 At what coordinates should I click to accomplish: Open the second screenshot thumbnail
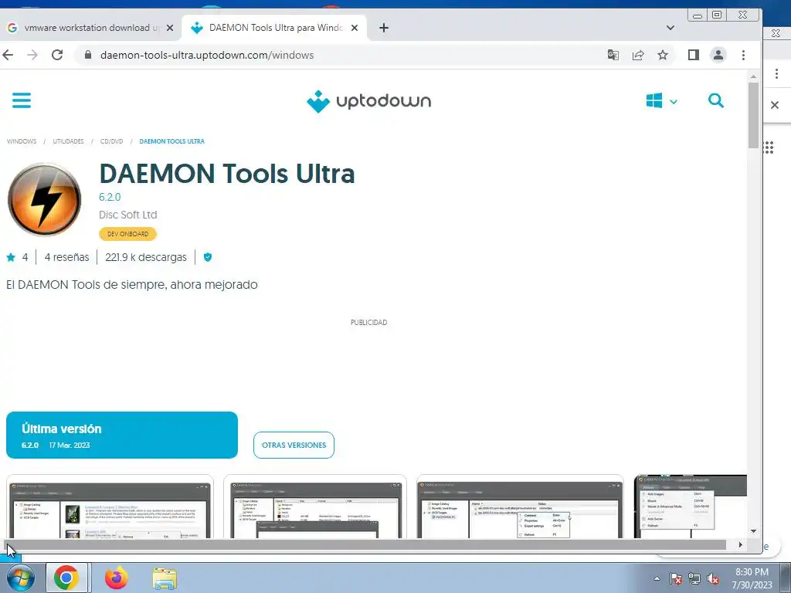[315, 507]
